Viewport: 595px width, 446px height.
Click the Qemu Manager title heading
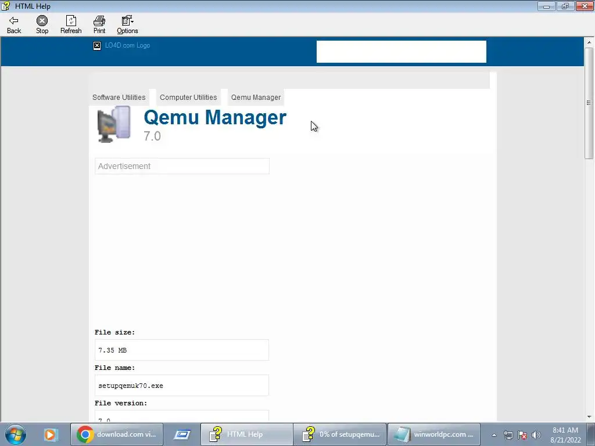click(x=215, y=117)
